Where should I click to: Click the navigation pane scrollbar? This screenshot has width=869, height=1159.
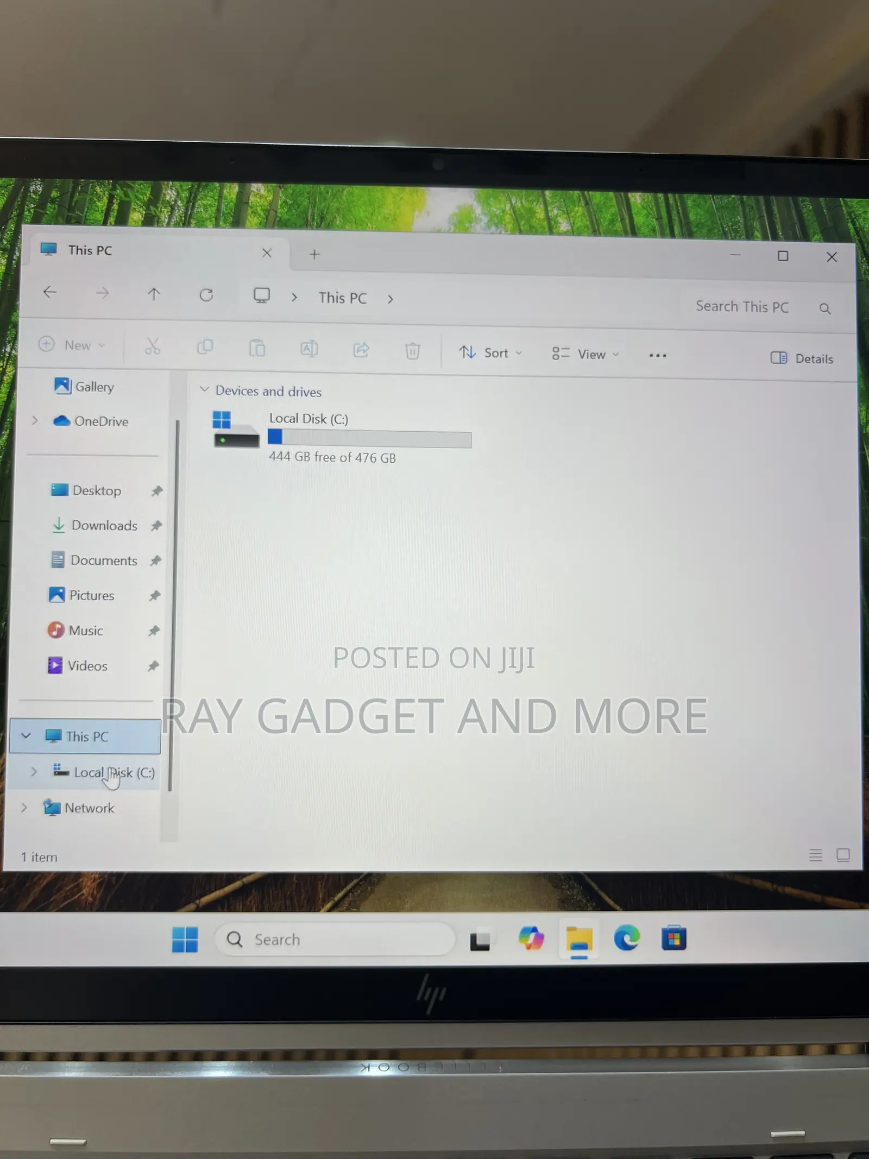(174, 606)
